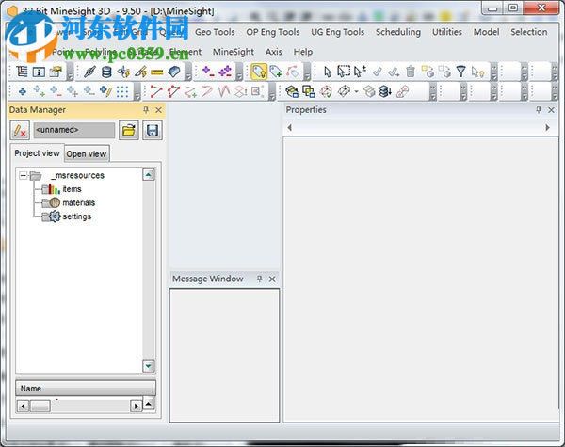The image size is (565, 447).
Task: Select the arrow pointer selection tool
Action: click(x=328, y=72)
